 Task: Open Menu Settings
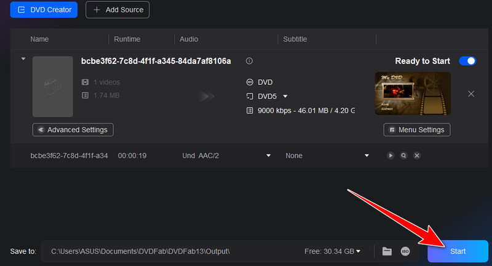click(417, 130)
